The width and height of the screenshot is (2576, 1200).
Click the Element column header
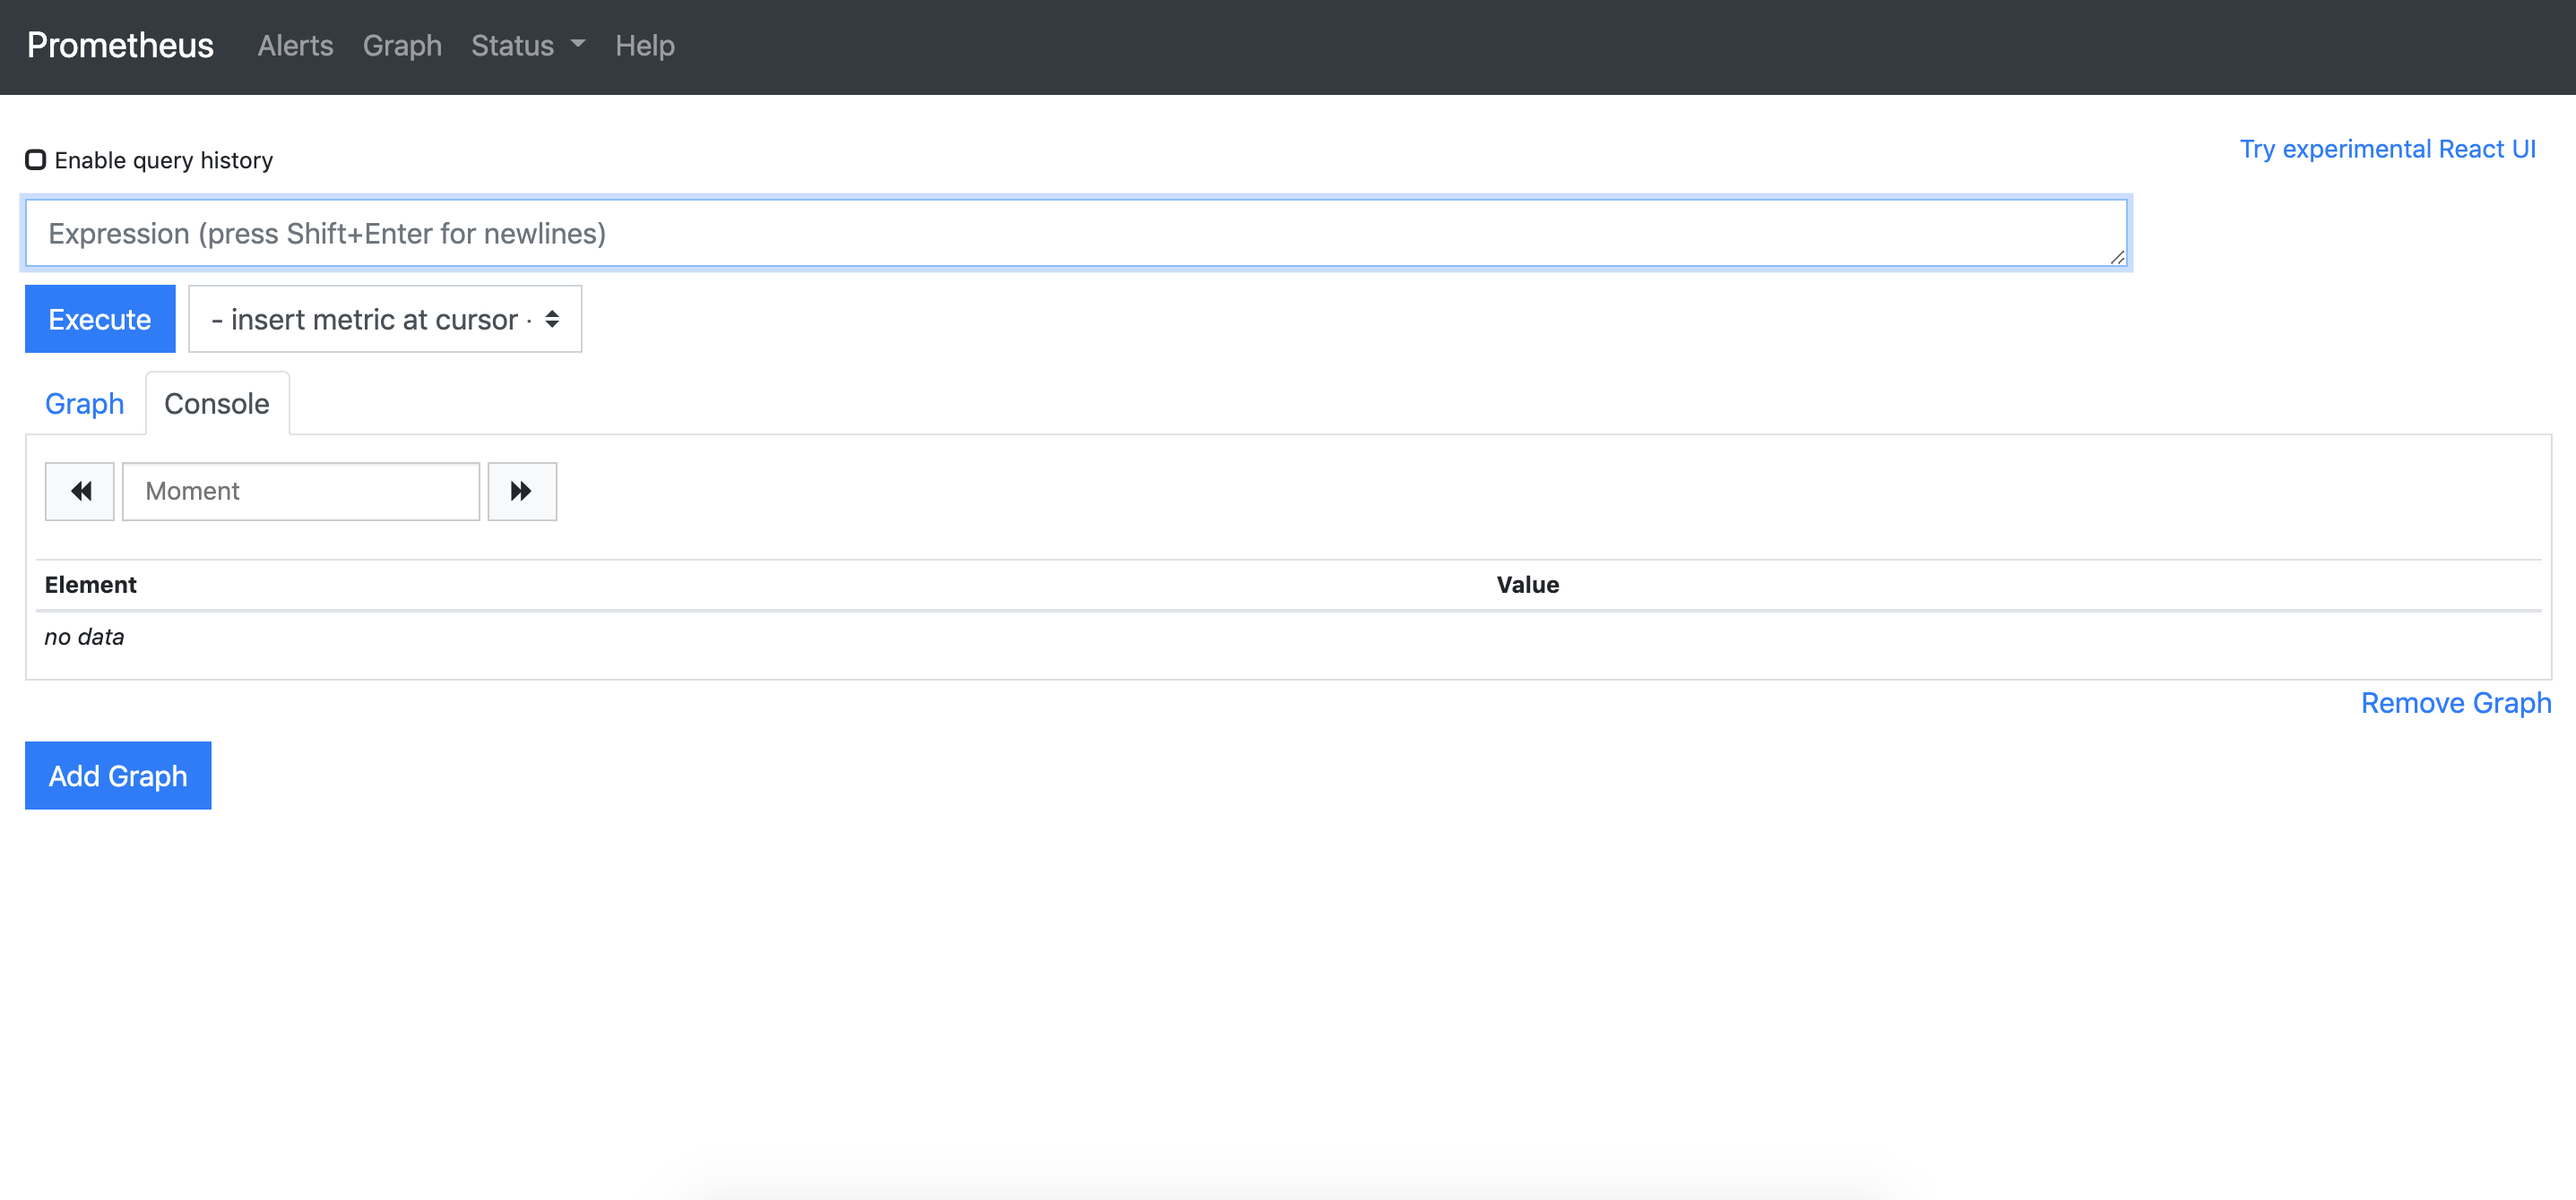[91, 585]
